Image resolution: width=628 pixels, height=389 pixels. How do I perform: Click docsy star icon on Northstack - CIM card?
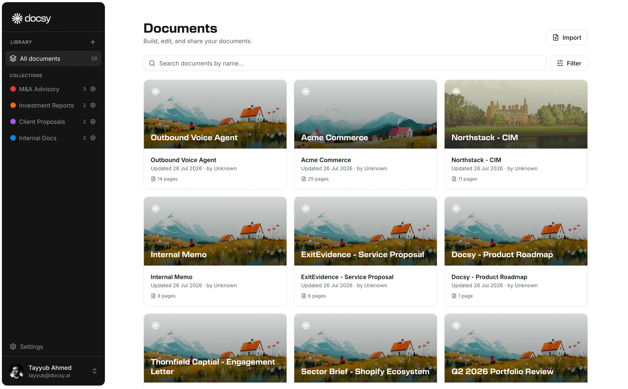click(456, 91)
